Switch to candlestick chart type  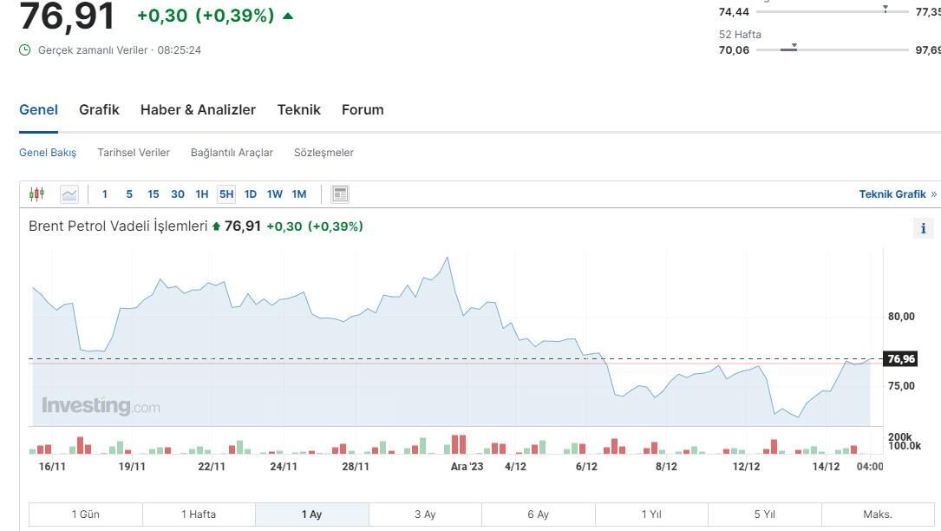pyautogui.click(x=36, y=194)
